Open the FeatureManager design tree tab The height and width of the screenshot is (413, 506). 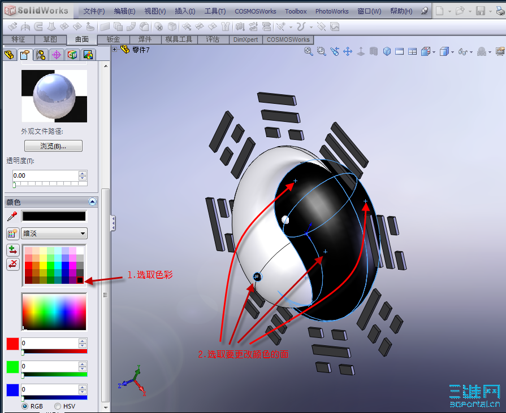coord(10,55)
